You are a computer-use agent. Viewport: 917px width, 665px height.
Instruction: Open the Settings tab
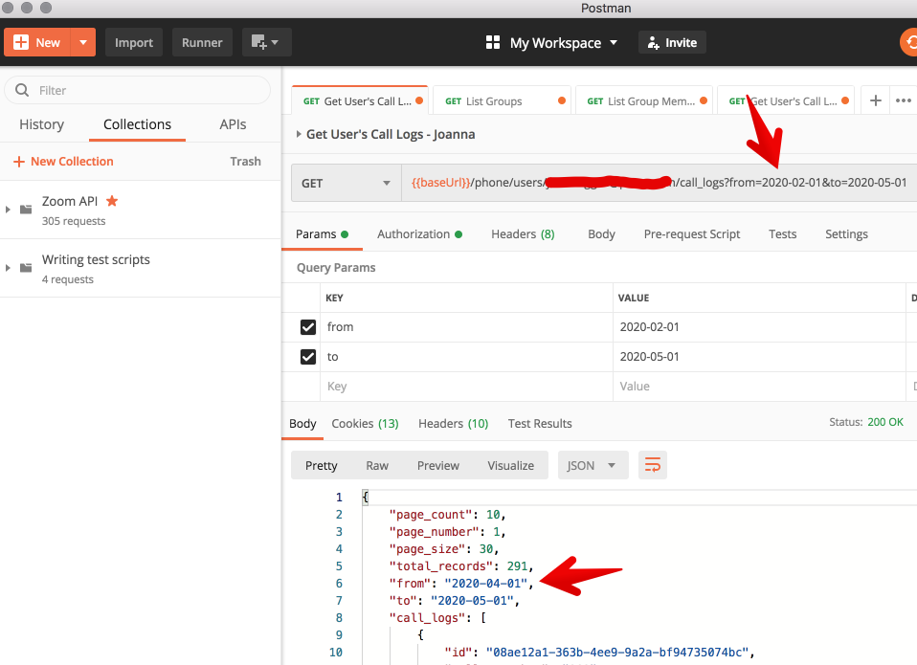point(846,234)
